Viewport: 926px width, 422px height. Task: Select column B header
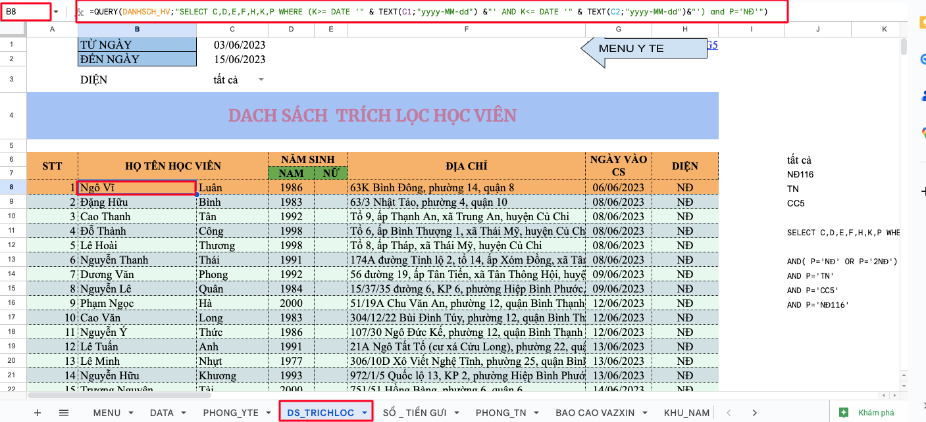tap(137, 30)
